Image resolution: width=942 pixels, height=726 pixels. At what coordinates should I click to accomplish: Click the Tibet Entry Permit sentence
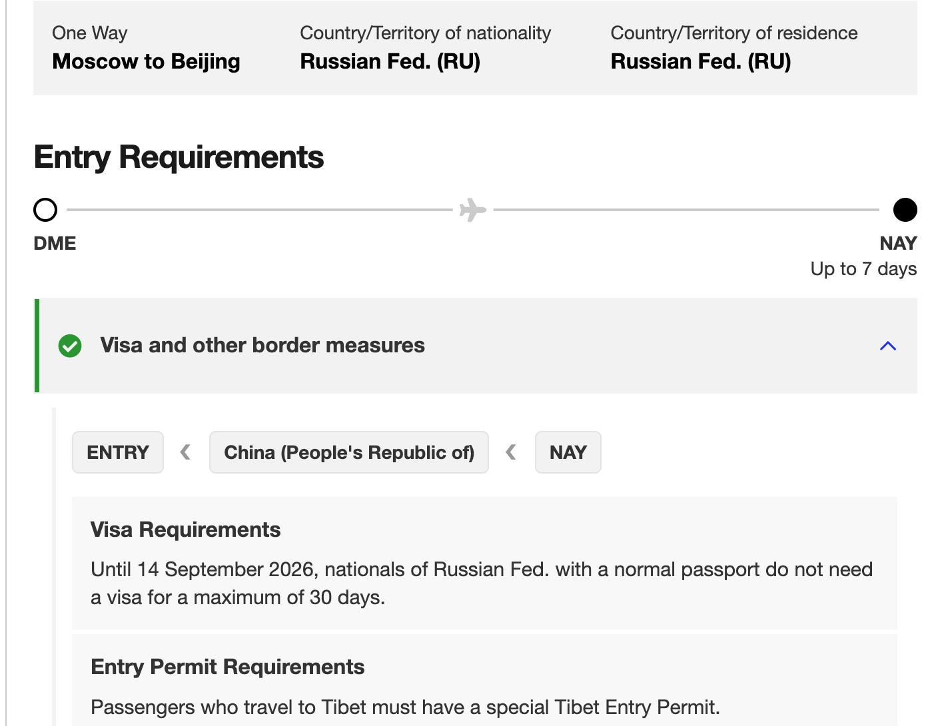pyautogui.click(x=405, y=707)
